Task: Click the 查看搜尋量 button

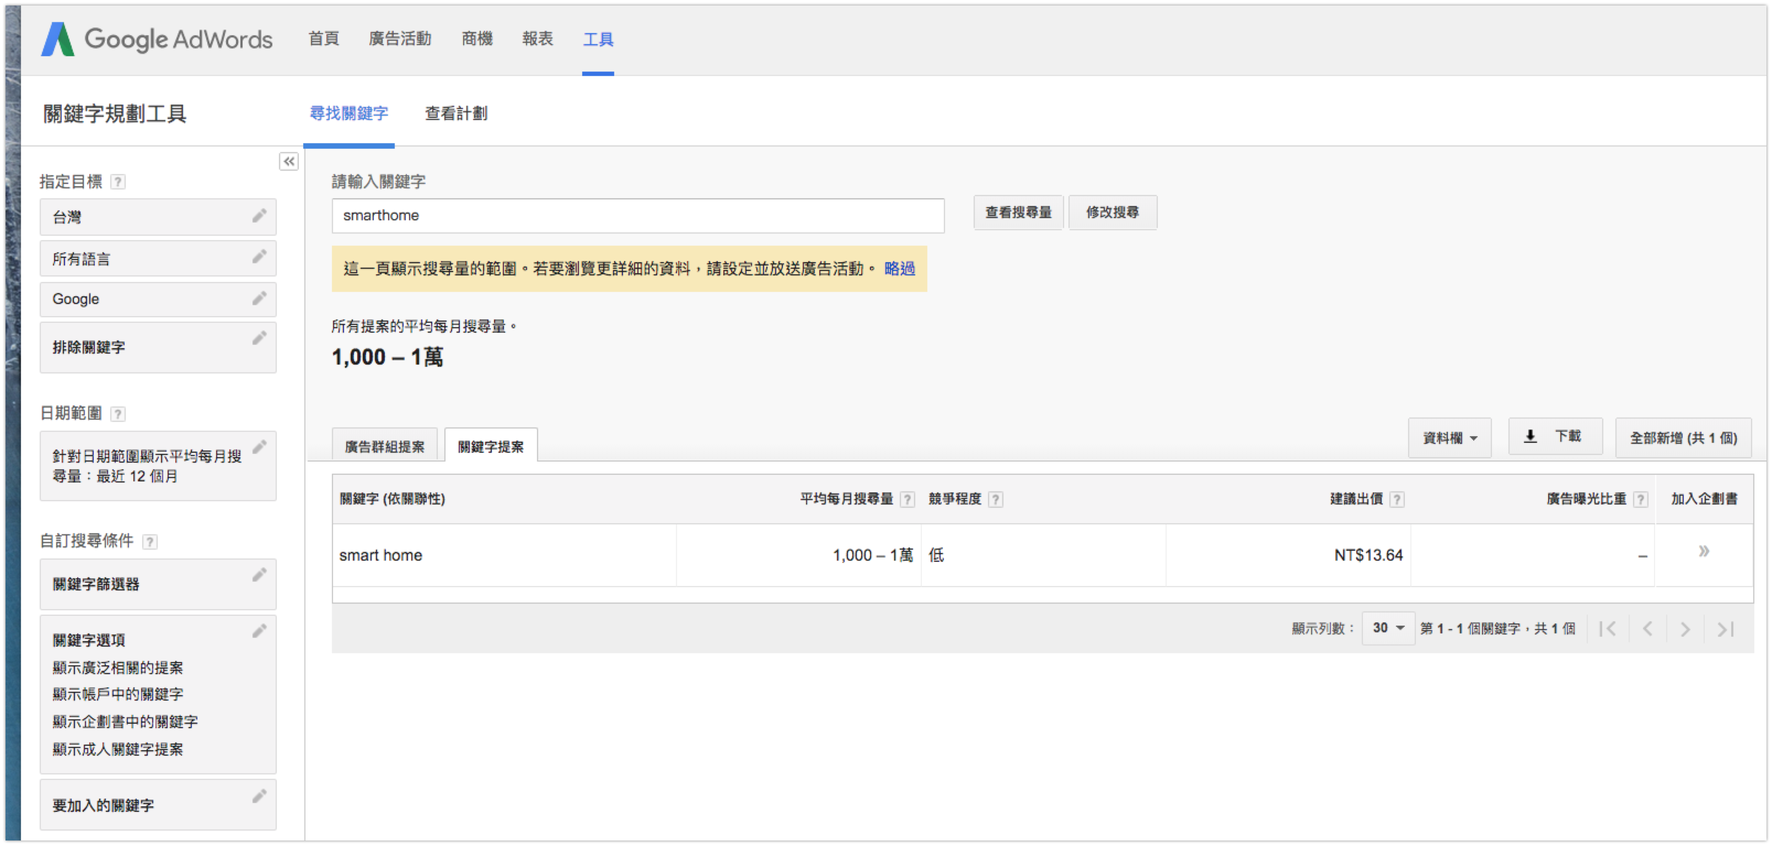Action: (1018, 213)
